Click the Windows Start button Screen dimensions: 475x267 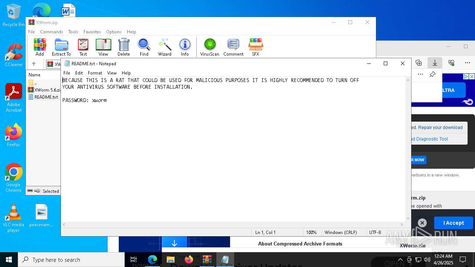(x=9, y=260)
